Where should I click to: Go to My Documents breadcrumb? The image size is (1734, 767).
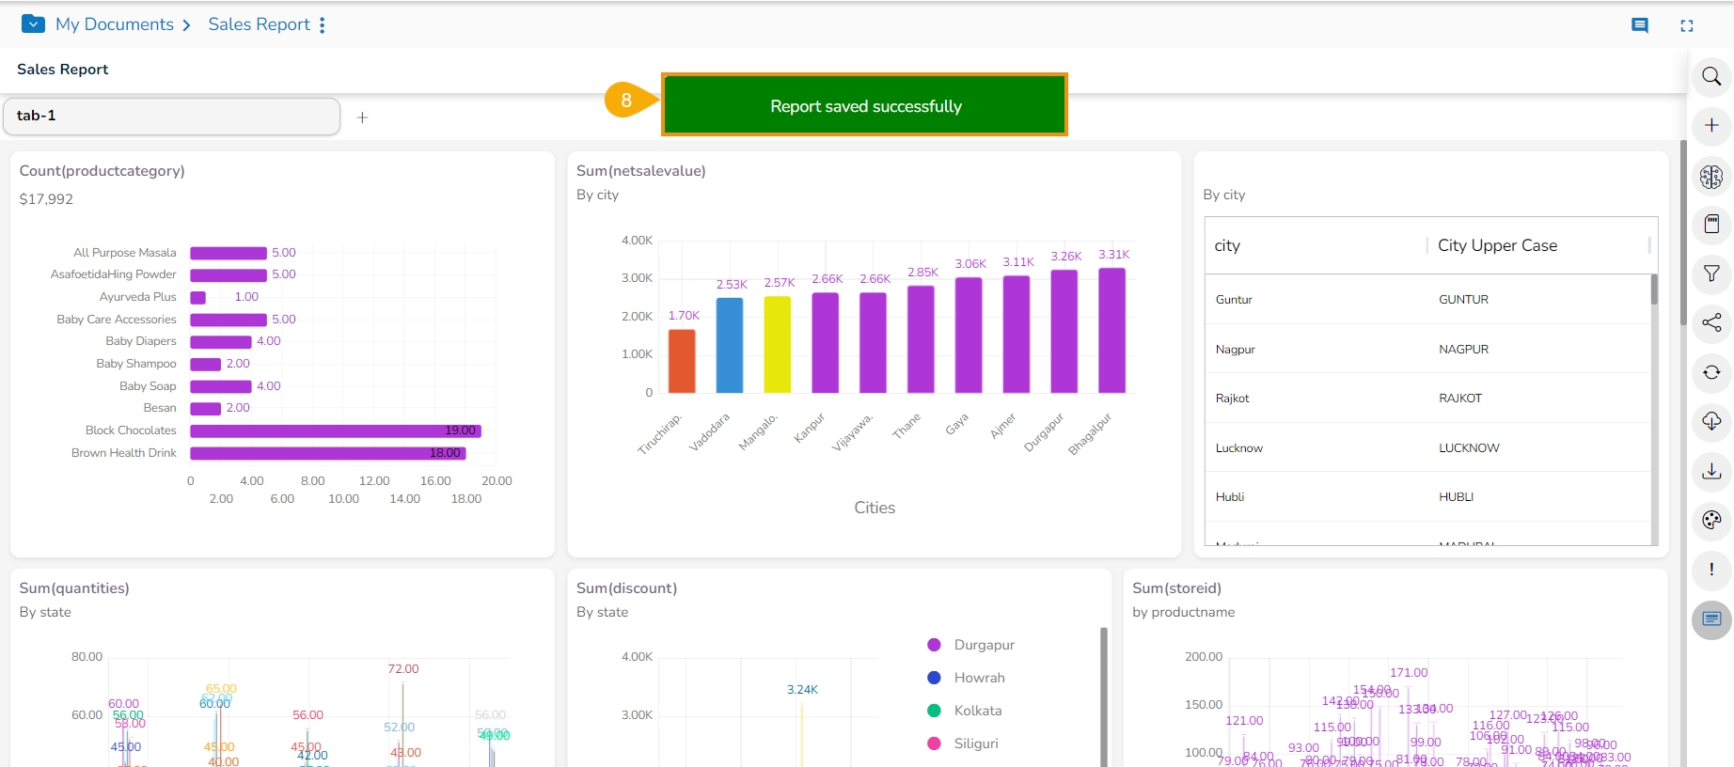click(115, 24)
